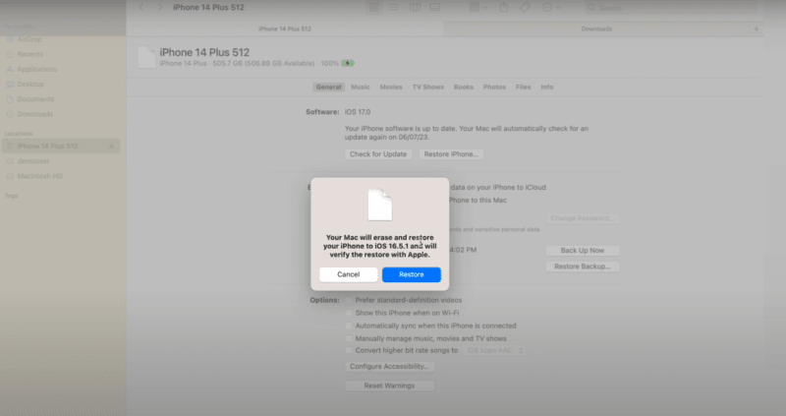This screenshot has width=786, height=416.
Task: Confirm with the blue Restore button
Action: pos(411,274)
